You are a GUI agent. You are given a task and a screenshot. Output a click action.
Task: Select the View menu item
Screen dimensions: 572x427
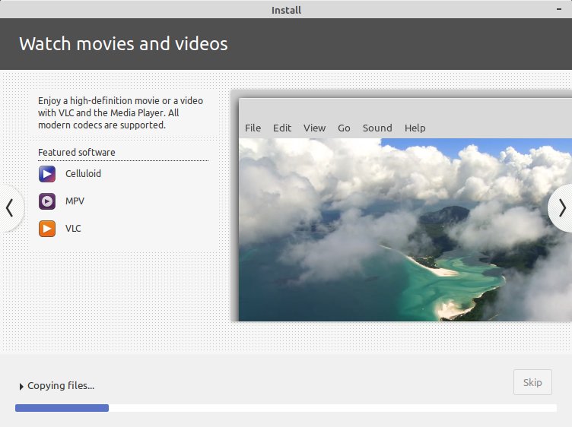point(314,128)
